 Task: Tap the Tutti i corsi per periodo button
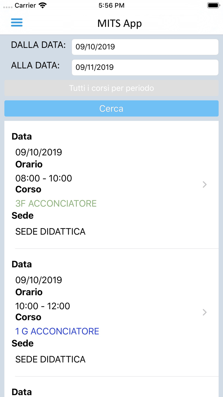(x=111, y=88)
